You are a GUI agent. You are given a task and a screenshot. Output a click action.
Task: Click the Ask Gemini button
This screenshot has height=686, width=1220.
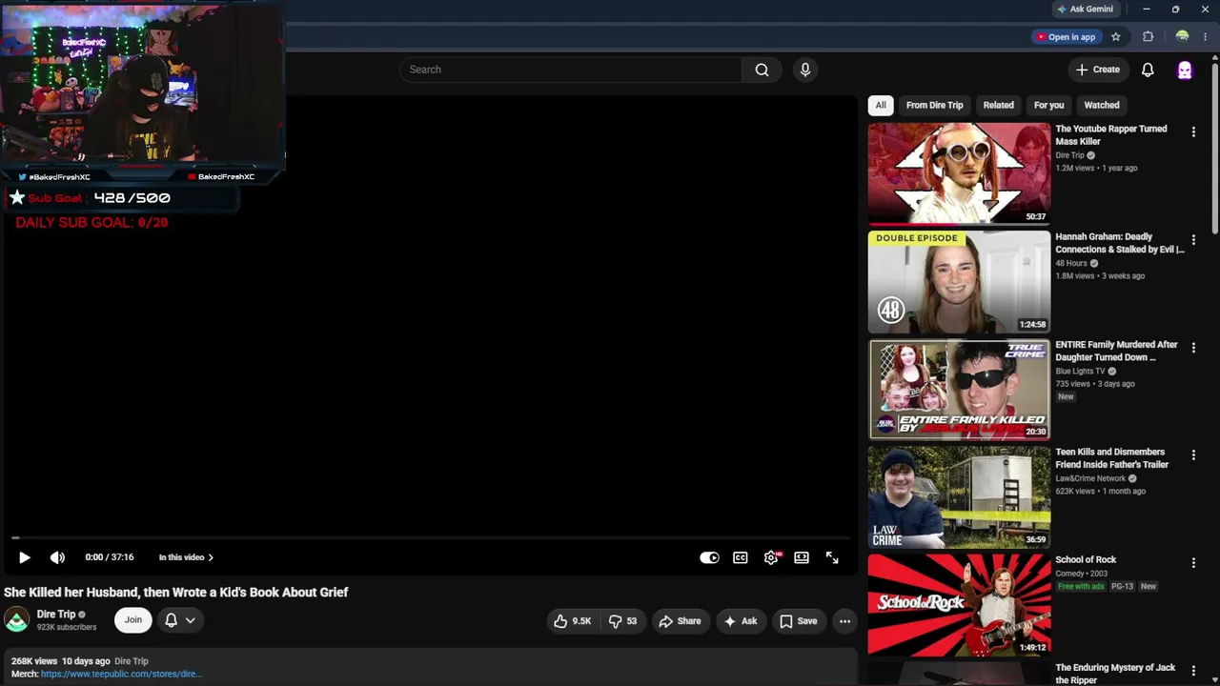(x=1085, y=10)
